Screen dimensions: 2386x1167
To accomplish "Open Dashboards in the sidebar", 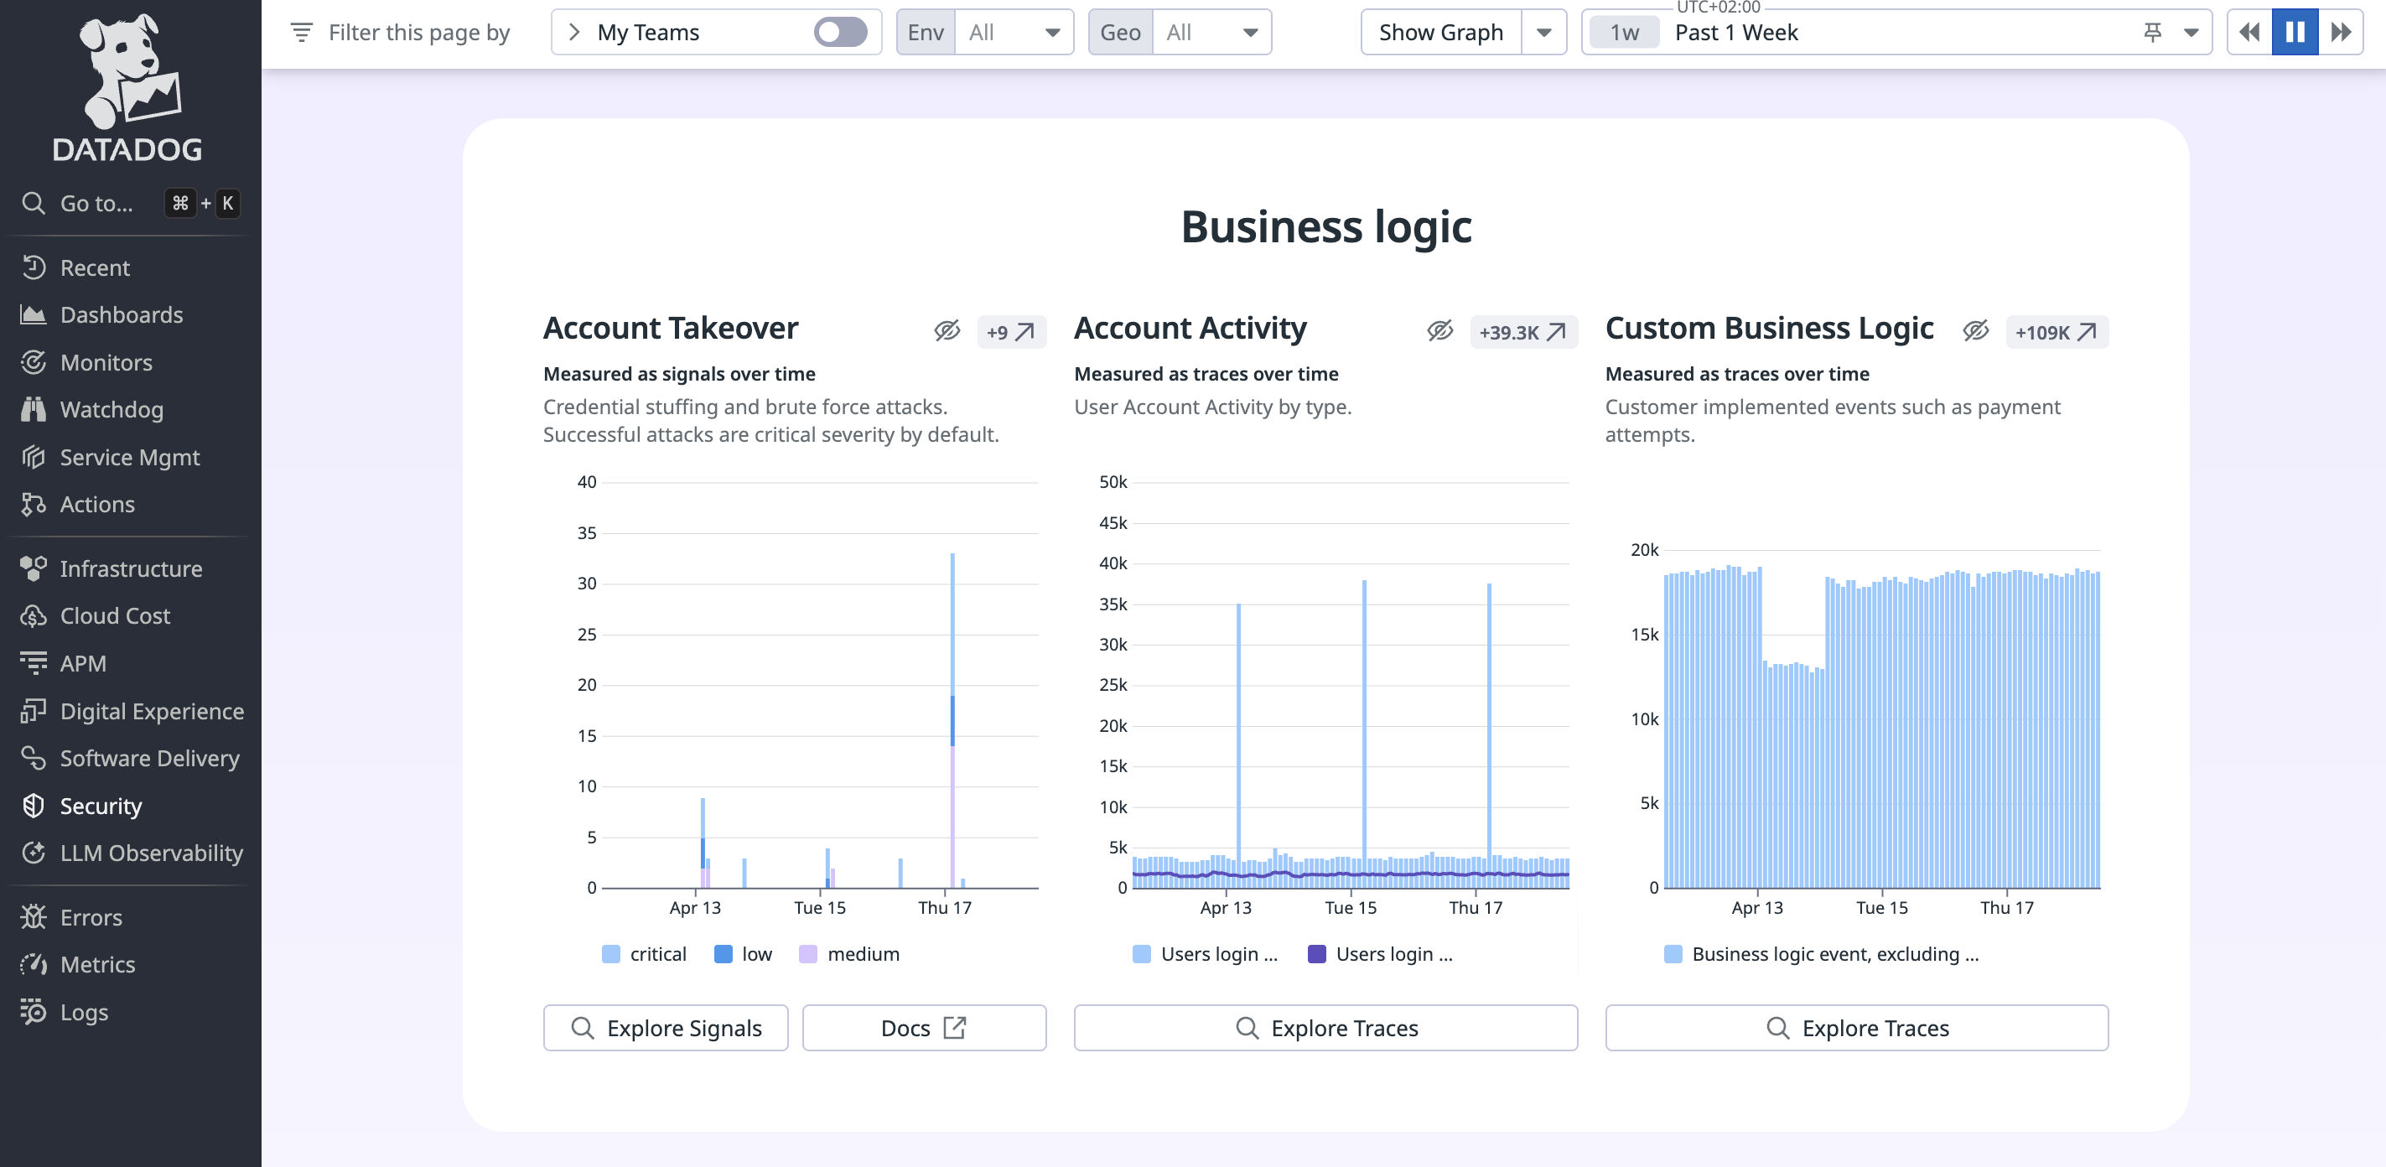I will (121, 315).
